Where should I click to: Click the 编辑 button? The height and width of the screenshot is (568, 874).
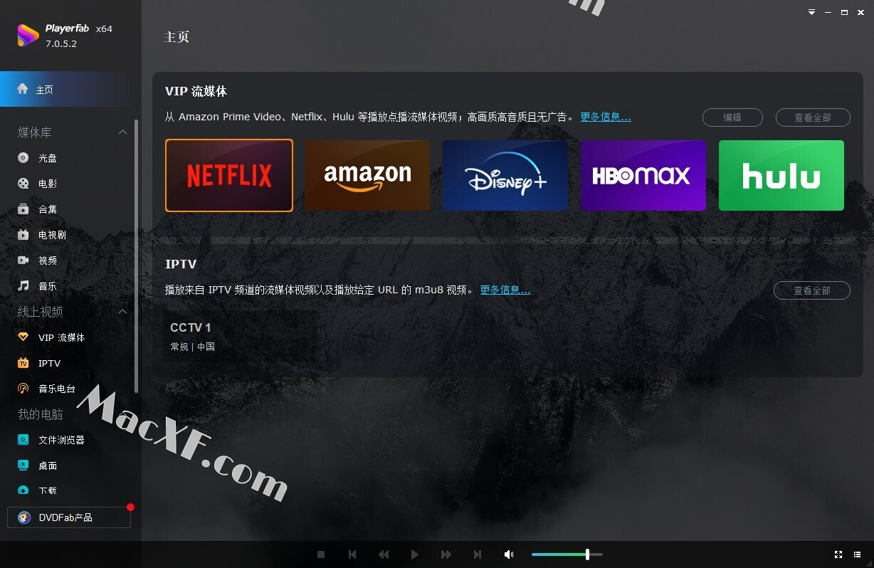pyautogui.click(x=732, y=117)
